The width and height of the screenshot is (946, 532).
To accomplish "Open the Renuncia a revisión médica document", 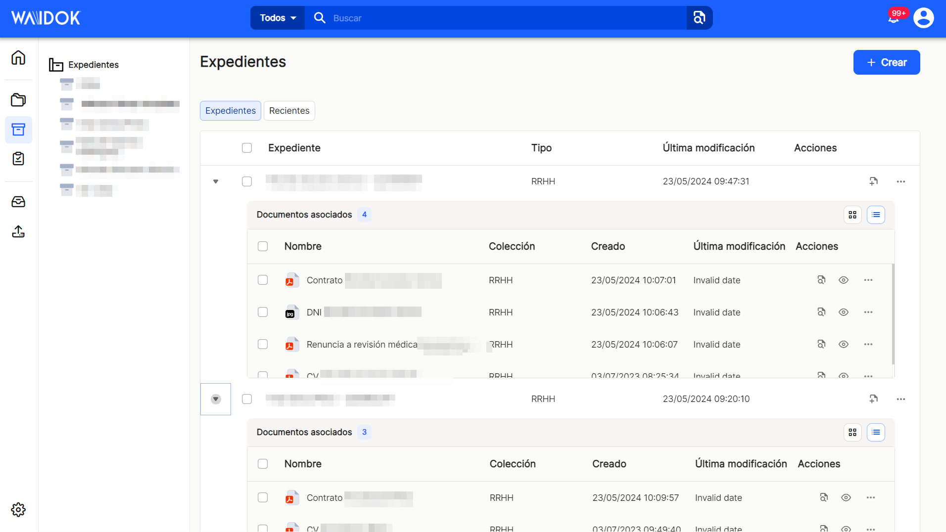I will (x=362, y=344).
